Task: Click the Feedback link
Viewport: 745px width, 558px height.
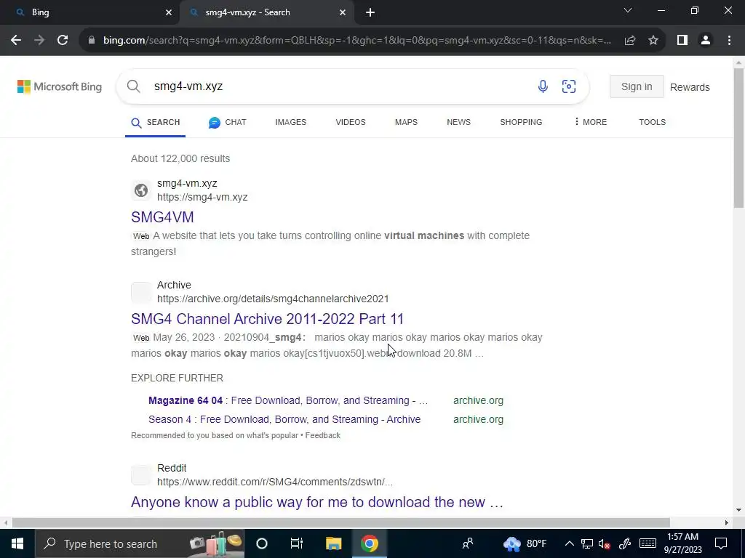Action: (322, 435)
